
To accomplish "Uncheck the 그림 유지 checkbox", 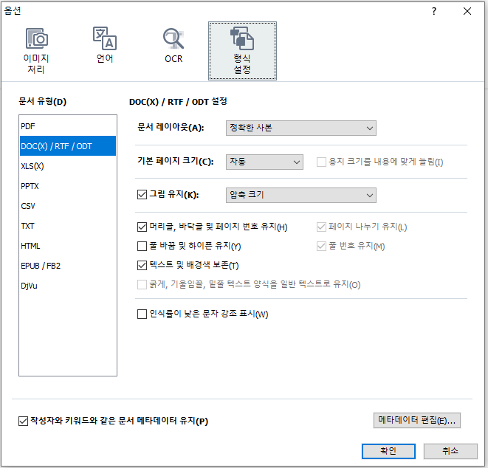I will click(142, 195).
